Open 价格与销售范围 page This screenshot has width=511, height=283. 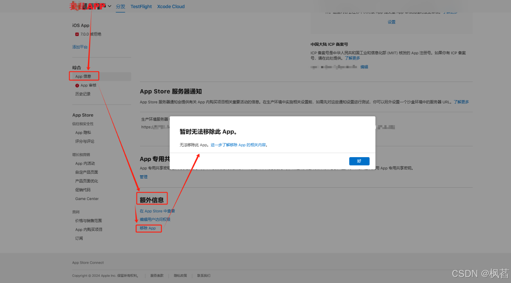pyautogui.click(x=89, y=221)
